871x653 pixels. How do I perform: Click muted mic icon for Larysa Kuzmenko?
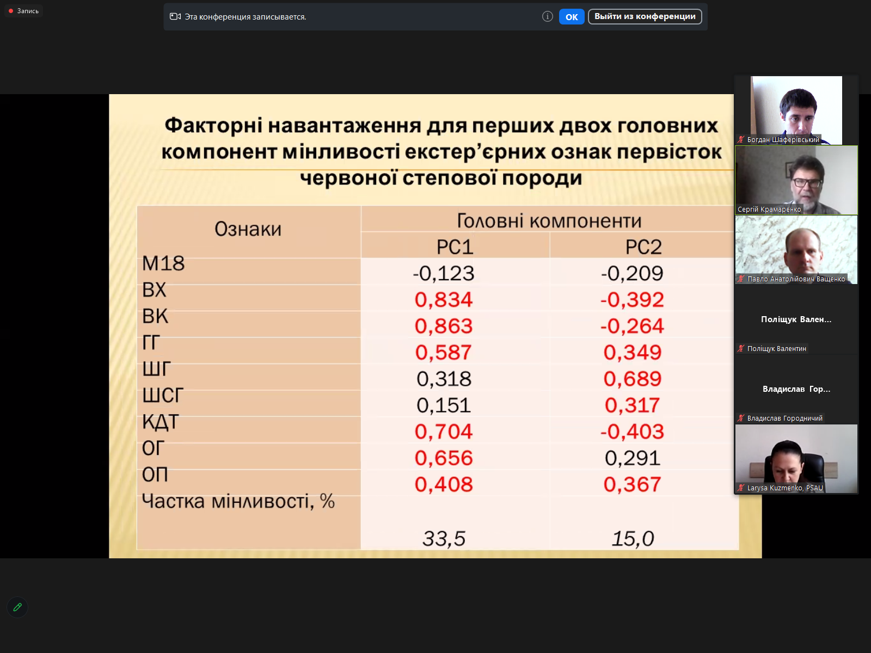741,488
